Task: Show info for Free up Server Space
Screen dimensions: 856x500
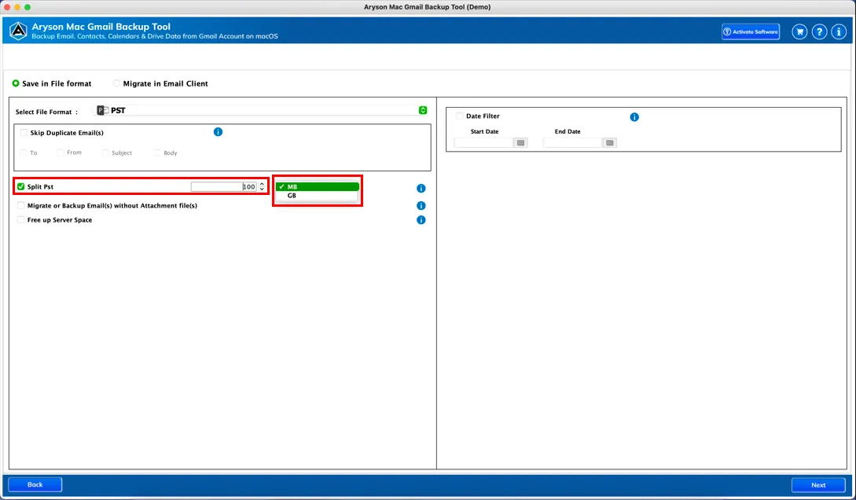Action: pyautogui.click(x=421, y=220)
